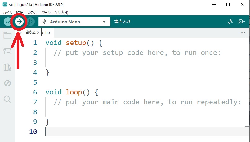Screen dimensions: 250x142
Task: Maximize the Arduino IDE window
Action: coord(228,4)
